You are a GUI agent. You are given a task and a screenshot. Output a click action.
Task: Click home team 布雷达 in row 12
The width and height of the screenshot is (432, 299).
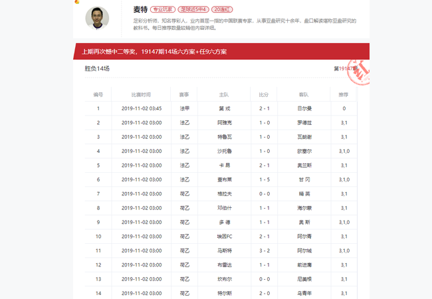(225, 265)
